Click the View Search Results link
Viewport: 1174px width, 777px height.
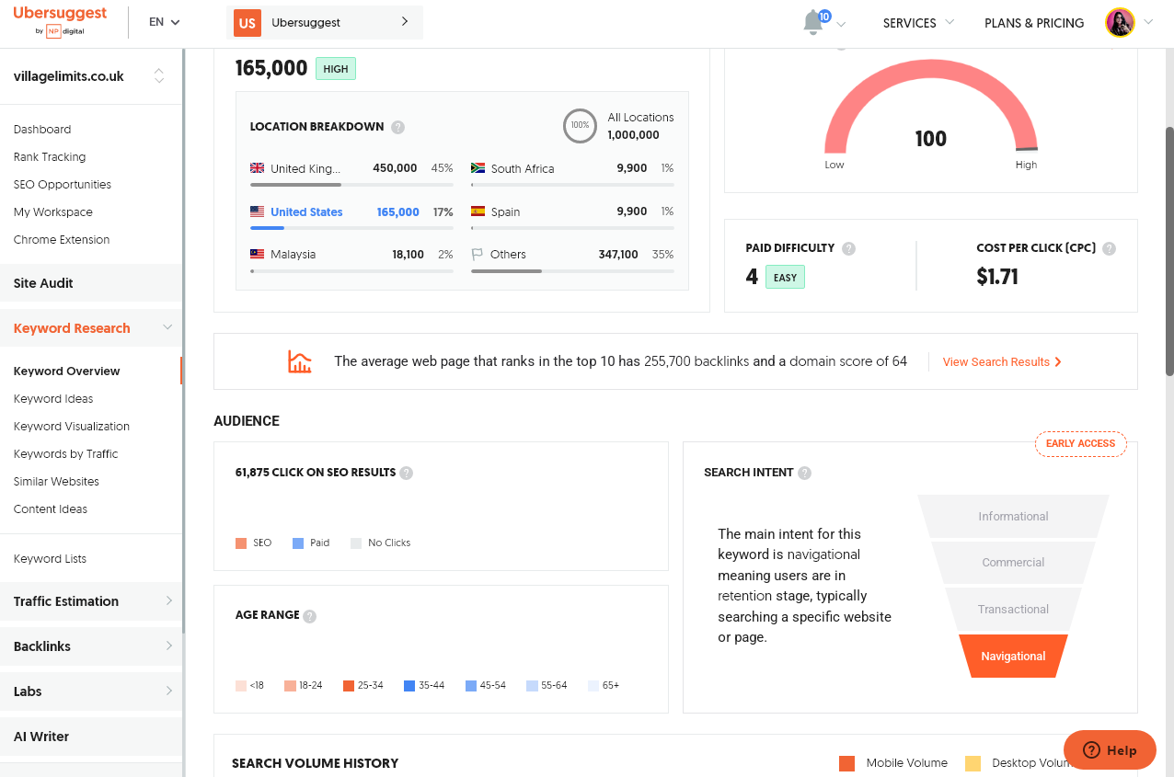[996, 361]
